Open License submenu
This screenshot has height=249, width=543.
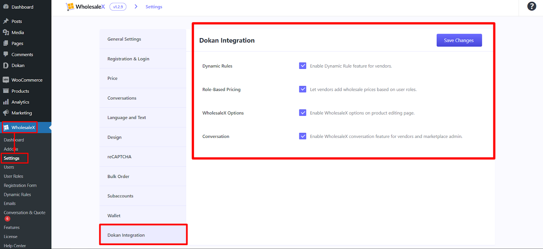pos(11,237)
